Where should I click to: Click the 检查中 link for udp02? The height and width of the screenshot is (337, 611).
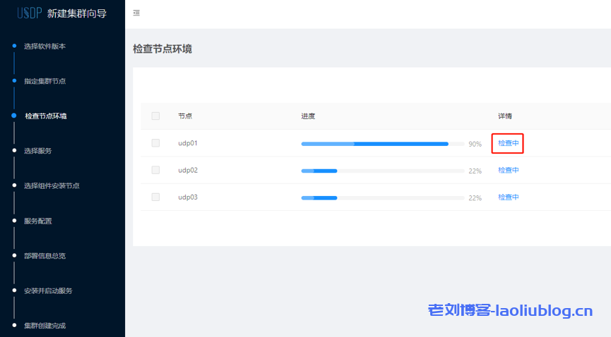click(508, 170)
